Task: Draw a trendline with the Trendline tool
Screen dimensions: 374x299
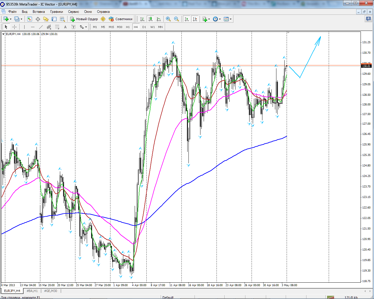Action: click(41, 27)
